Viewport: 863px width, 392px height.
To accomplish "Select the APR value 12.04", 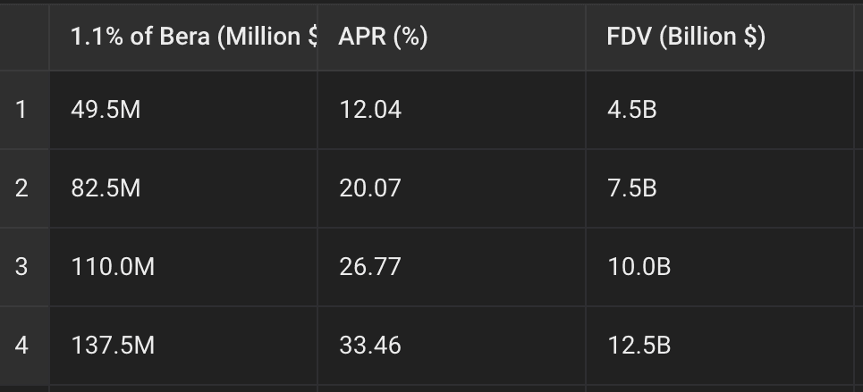I will 452,110.
